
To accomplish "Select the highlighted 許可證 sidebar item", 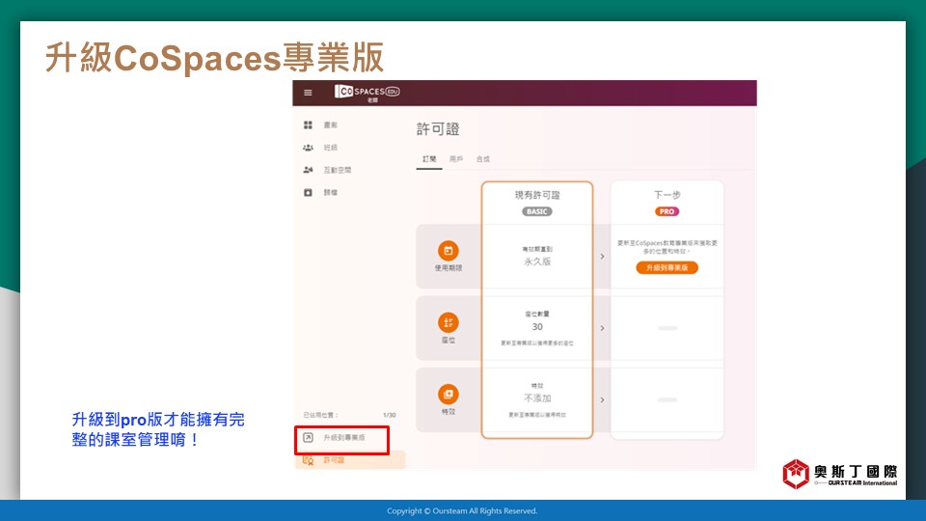I will pos(349,460).
